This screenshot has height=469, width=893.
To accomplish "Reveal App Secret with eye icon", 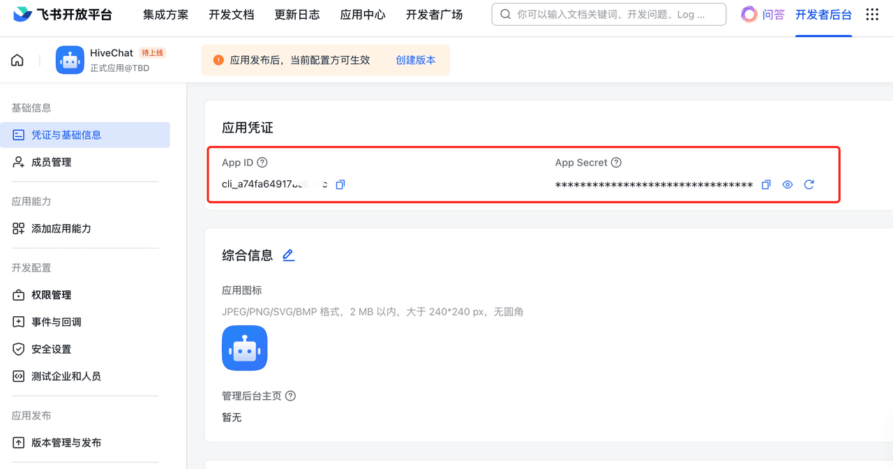I will (x=788, y=185).
